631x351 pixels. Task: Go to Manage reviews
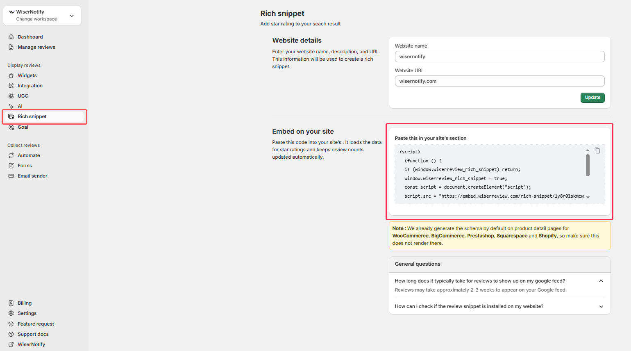36,47
